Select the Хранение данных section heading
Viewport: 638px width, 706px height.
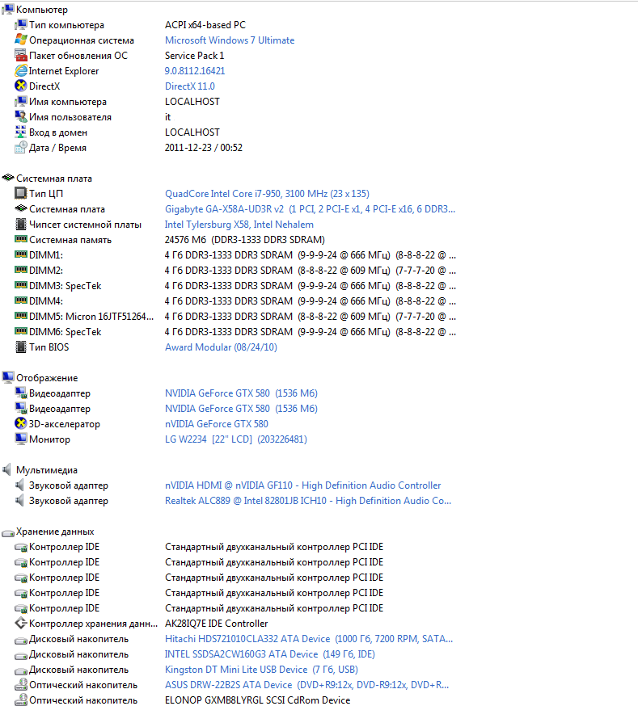click(55, 532)
